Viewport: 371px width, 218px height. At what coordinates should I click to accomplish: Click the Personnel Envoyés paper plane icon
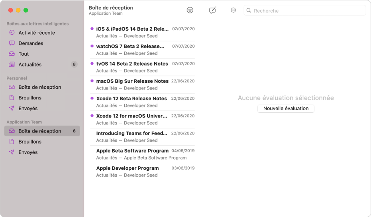[x=12, y=109]
